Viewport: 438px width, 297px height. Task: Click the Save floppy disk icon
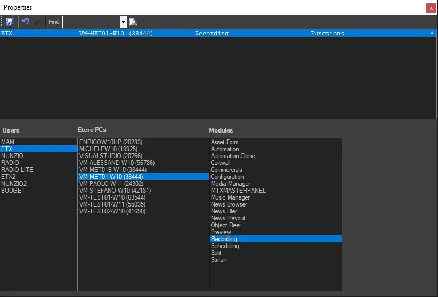[10, 22]
